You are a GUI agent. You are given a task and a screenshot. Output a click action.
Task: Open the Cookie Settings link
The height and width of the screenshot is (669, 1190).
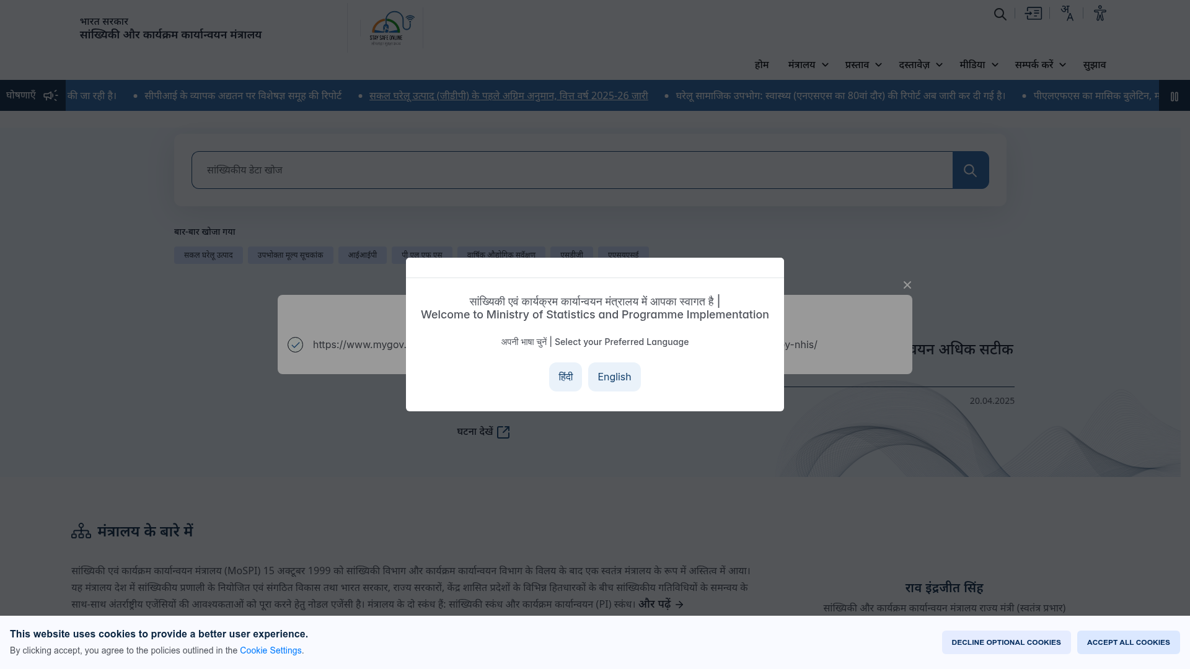click(x=271, y=650)
